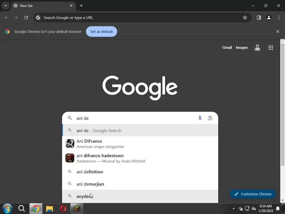Screen dimensions: 285x214
Task: Open the clock showing 6:54 AM
Action: 266,208
